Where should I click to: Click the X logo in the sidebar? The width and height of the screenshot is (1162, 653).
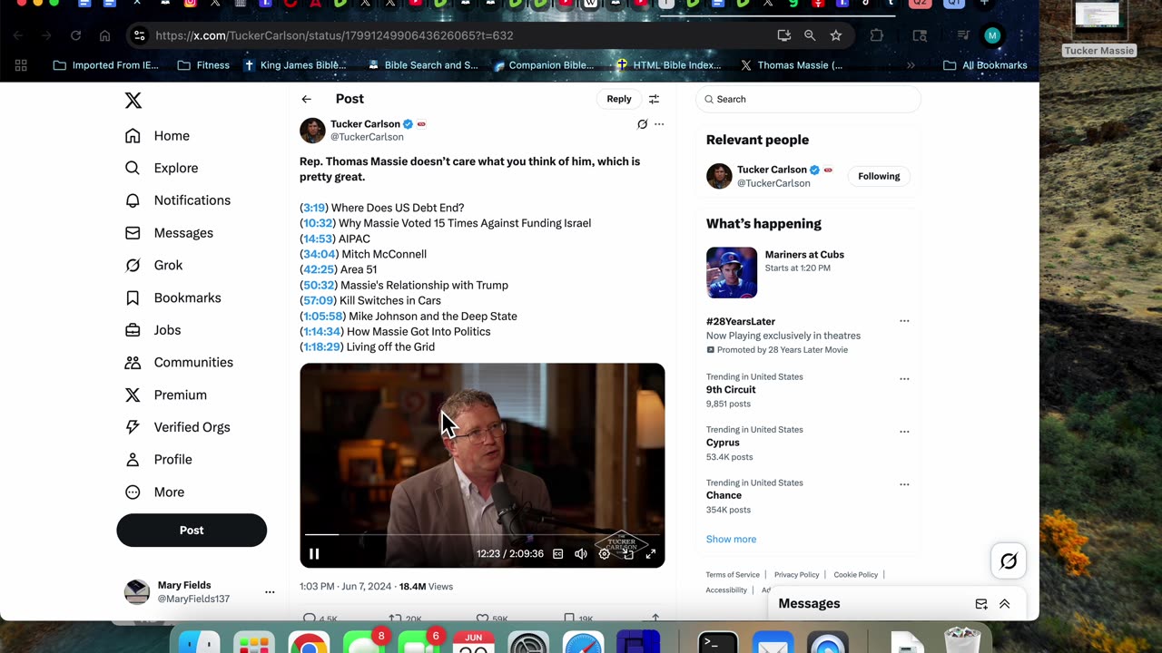point(133,101)
